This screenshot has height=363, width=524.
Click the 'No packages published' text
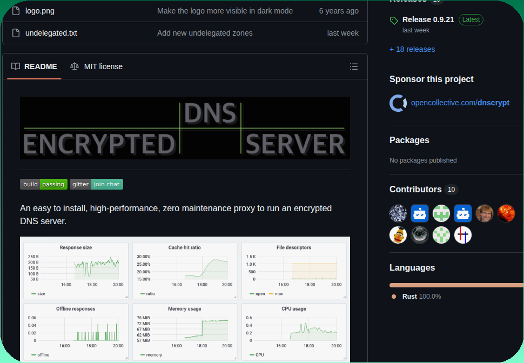tap(423, 160)
